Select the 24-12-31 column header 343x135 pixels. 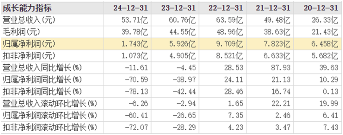131,8
